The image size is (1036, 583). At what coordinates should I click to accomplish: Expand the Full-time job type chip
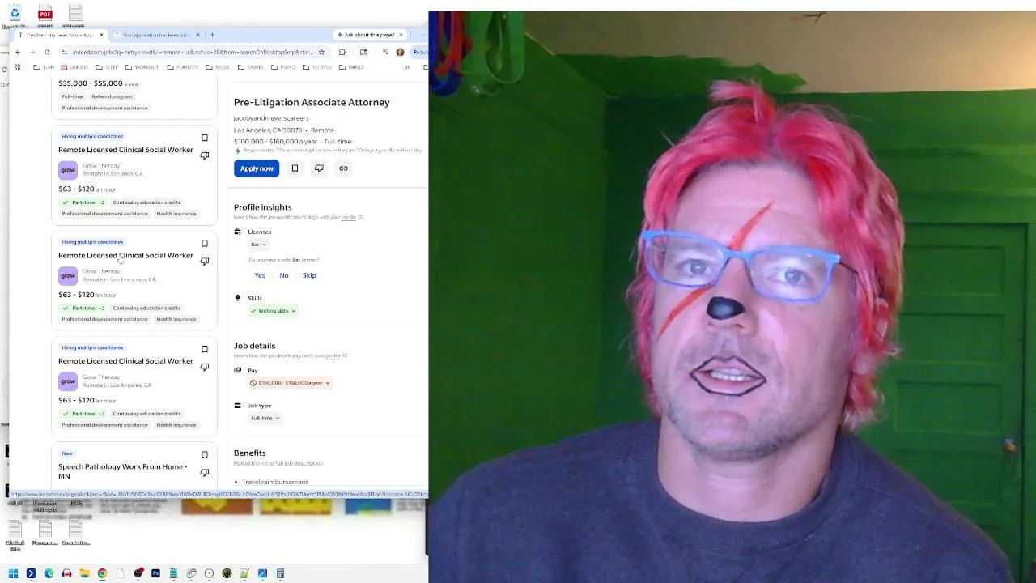click(265, 418)
